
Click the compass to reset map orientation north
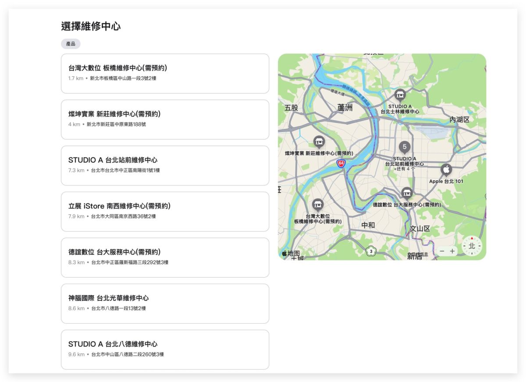click(472, 246)
